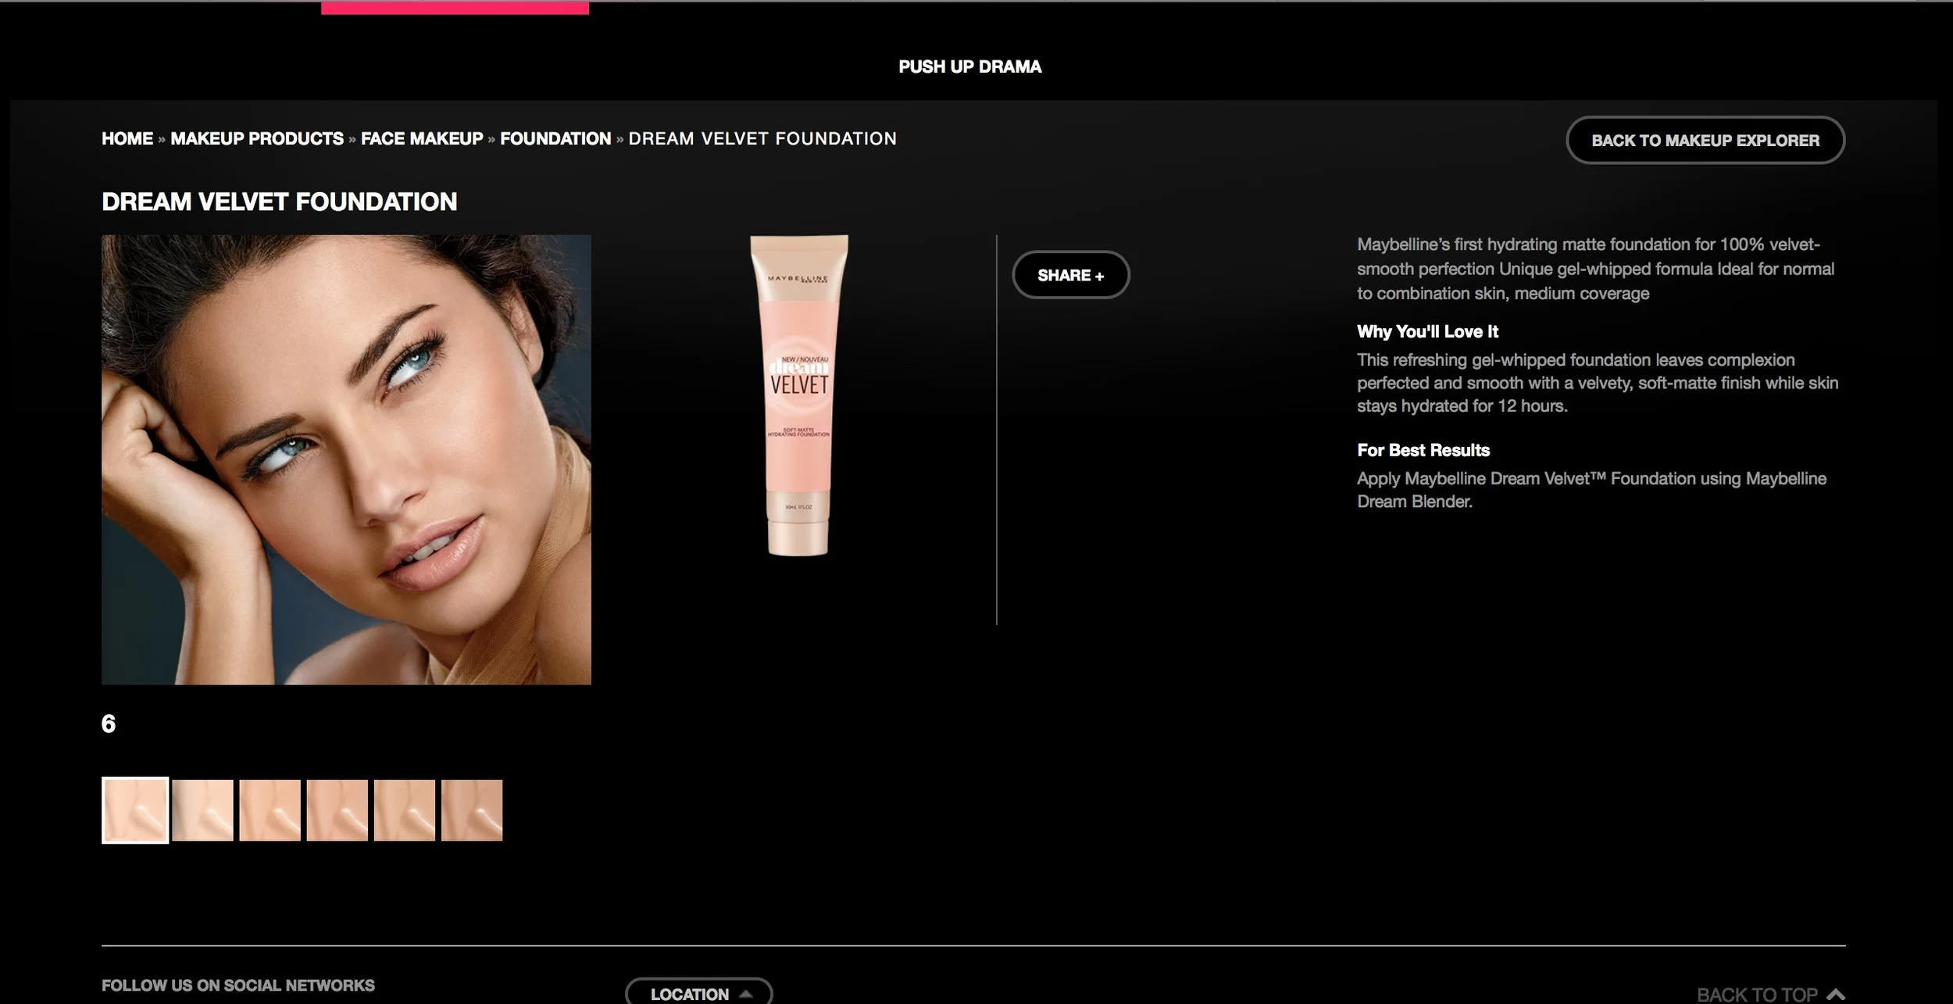Go to HOME in the breadcrumb

click(127, 138)
